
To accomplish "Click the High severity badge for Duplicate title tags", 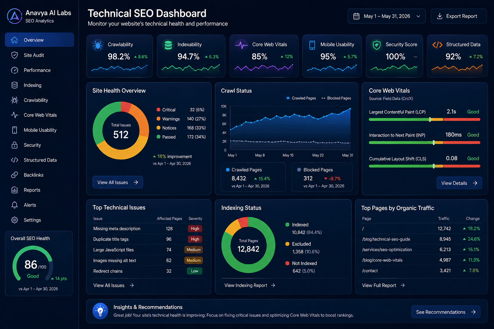I will (195, 239).
